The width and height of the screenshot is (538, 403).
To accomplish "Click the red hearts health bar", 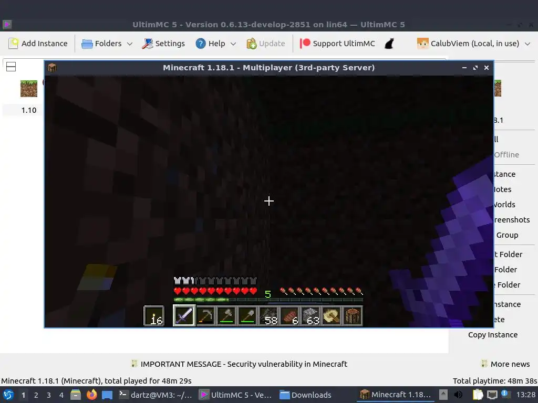I will [x=215, y=291].
